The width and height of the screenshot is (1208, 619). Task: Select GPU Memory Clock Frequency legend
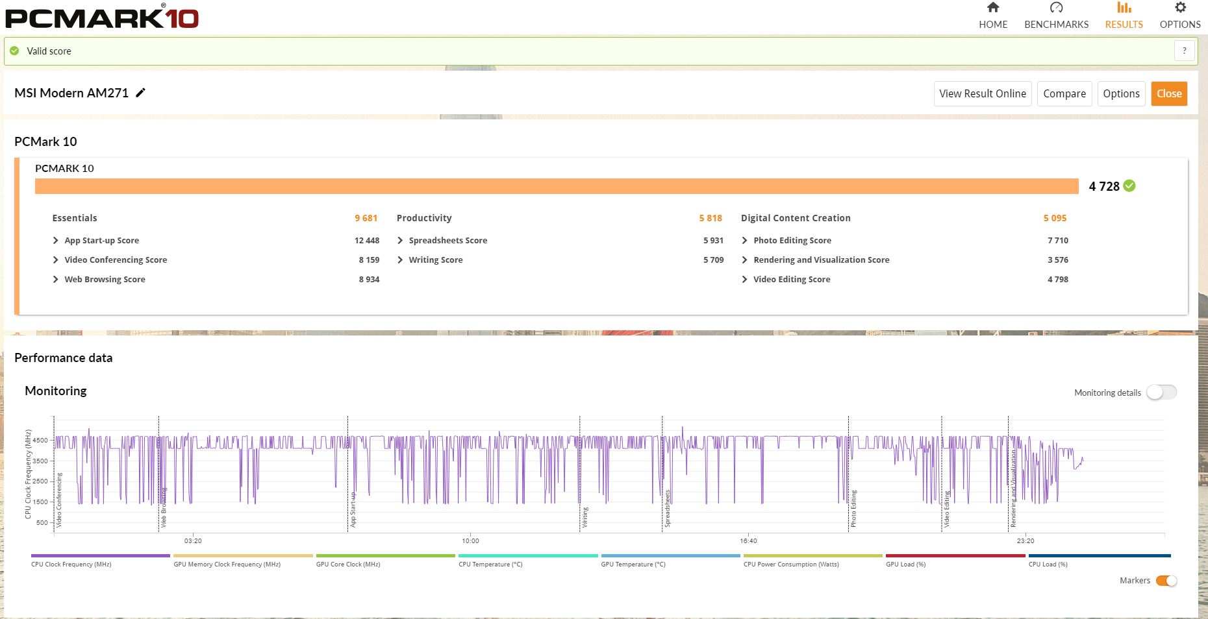pos(243,560)
